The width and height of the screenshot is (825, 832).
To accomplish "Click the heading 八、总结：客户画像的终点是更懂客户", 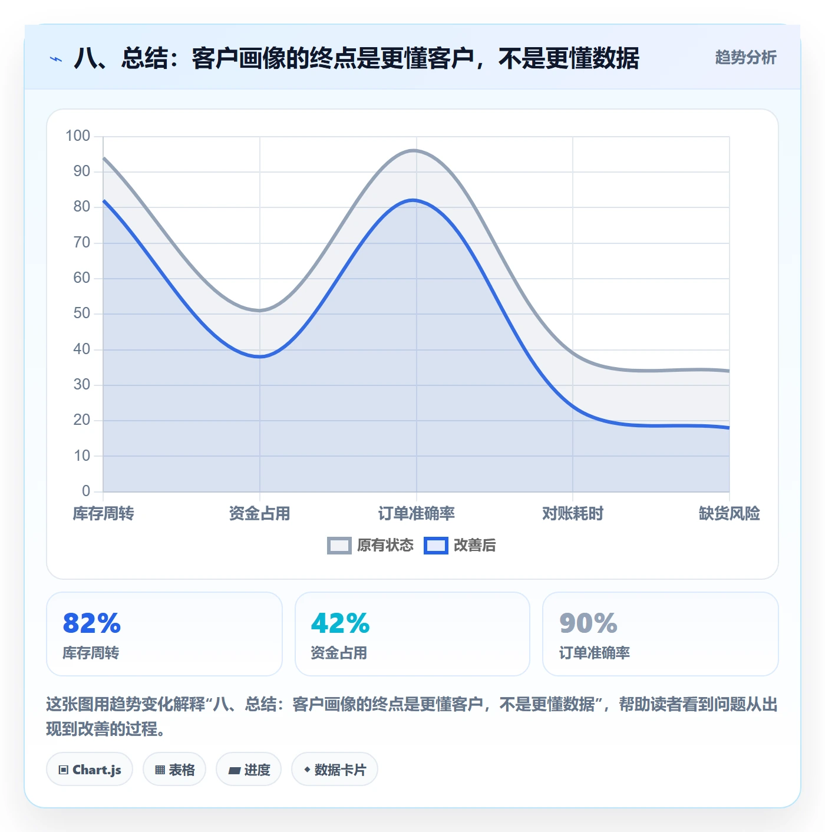I will (357, 58).
